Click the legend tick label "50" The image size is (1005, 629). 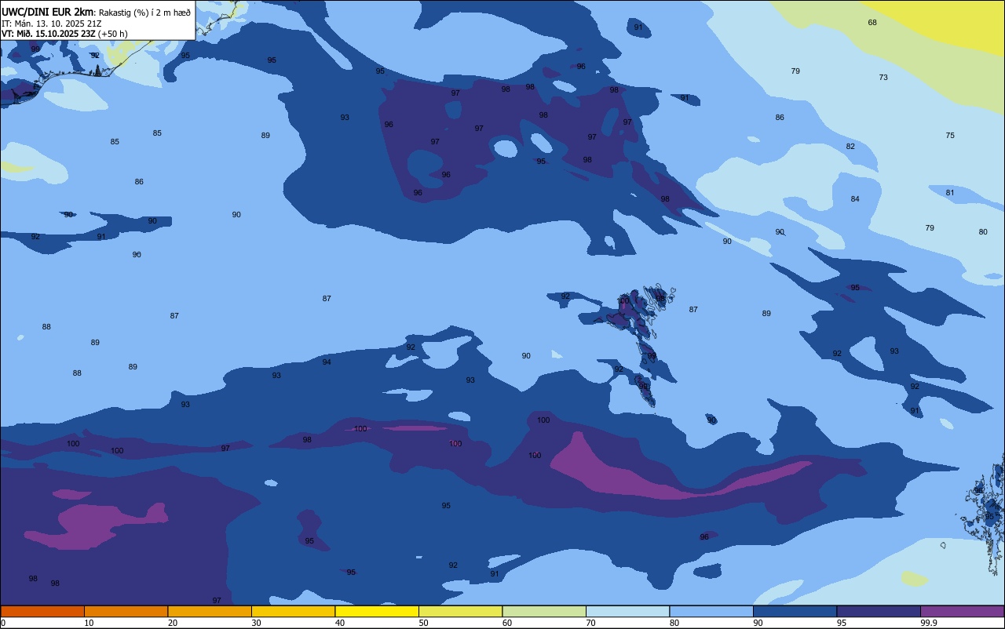coord(424,623)
